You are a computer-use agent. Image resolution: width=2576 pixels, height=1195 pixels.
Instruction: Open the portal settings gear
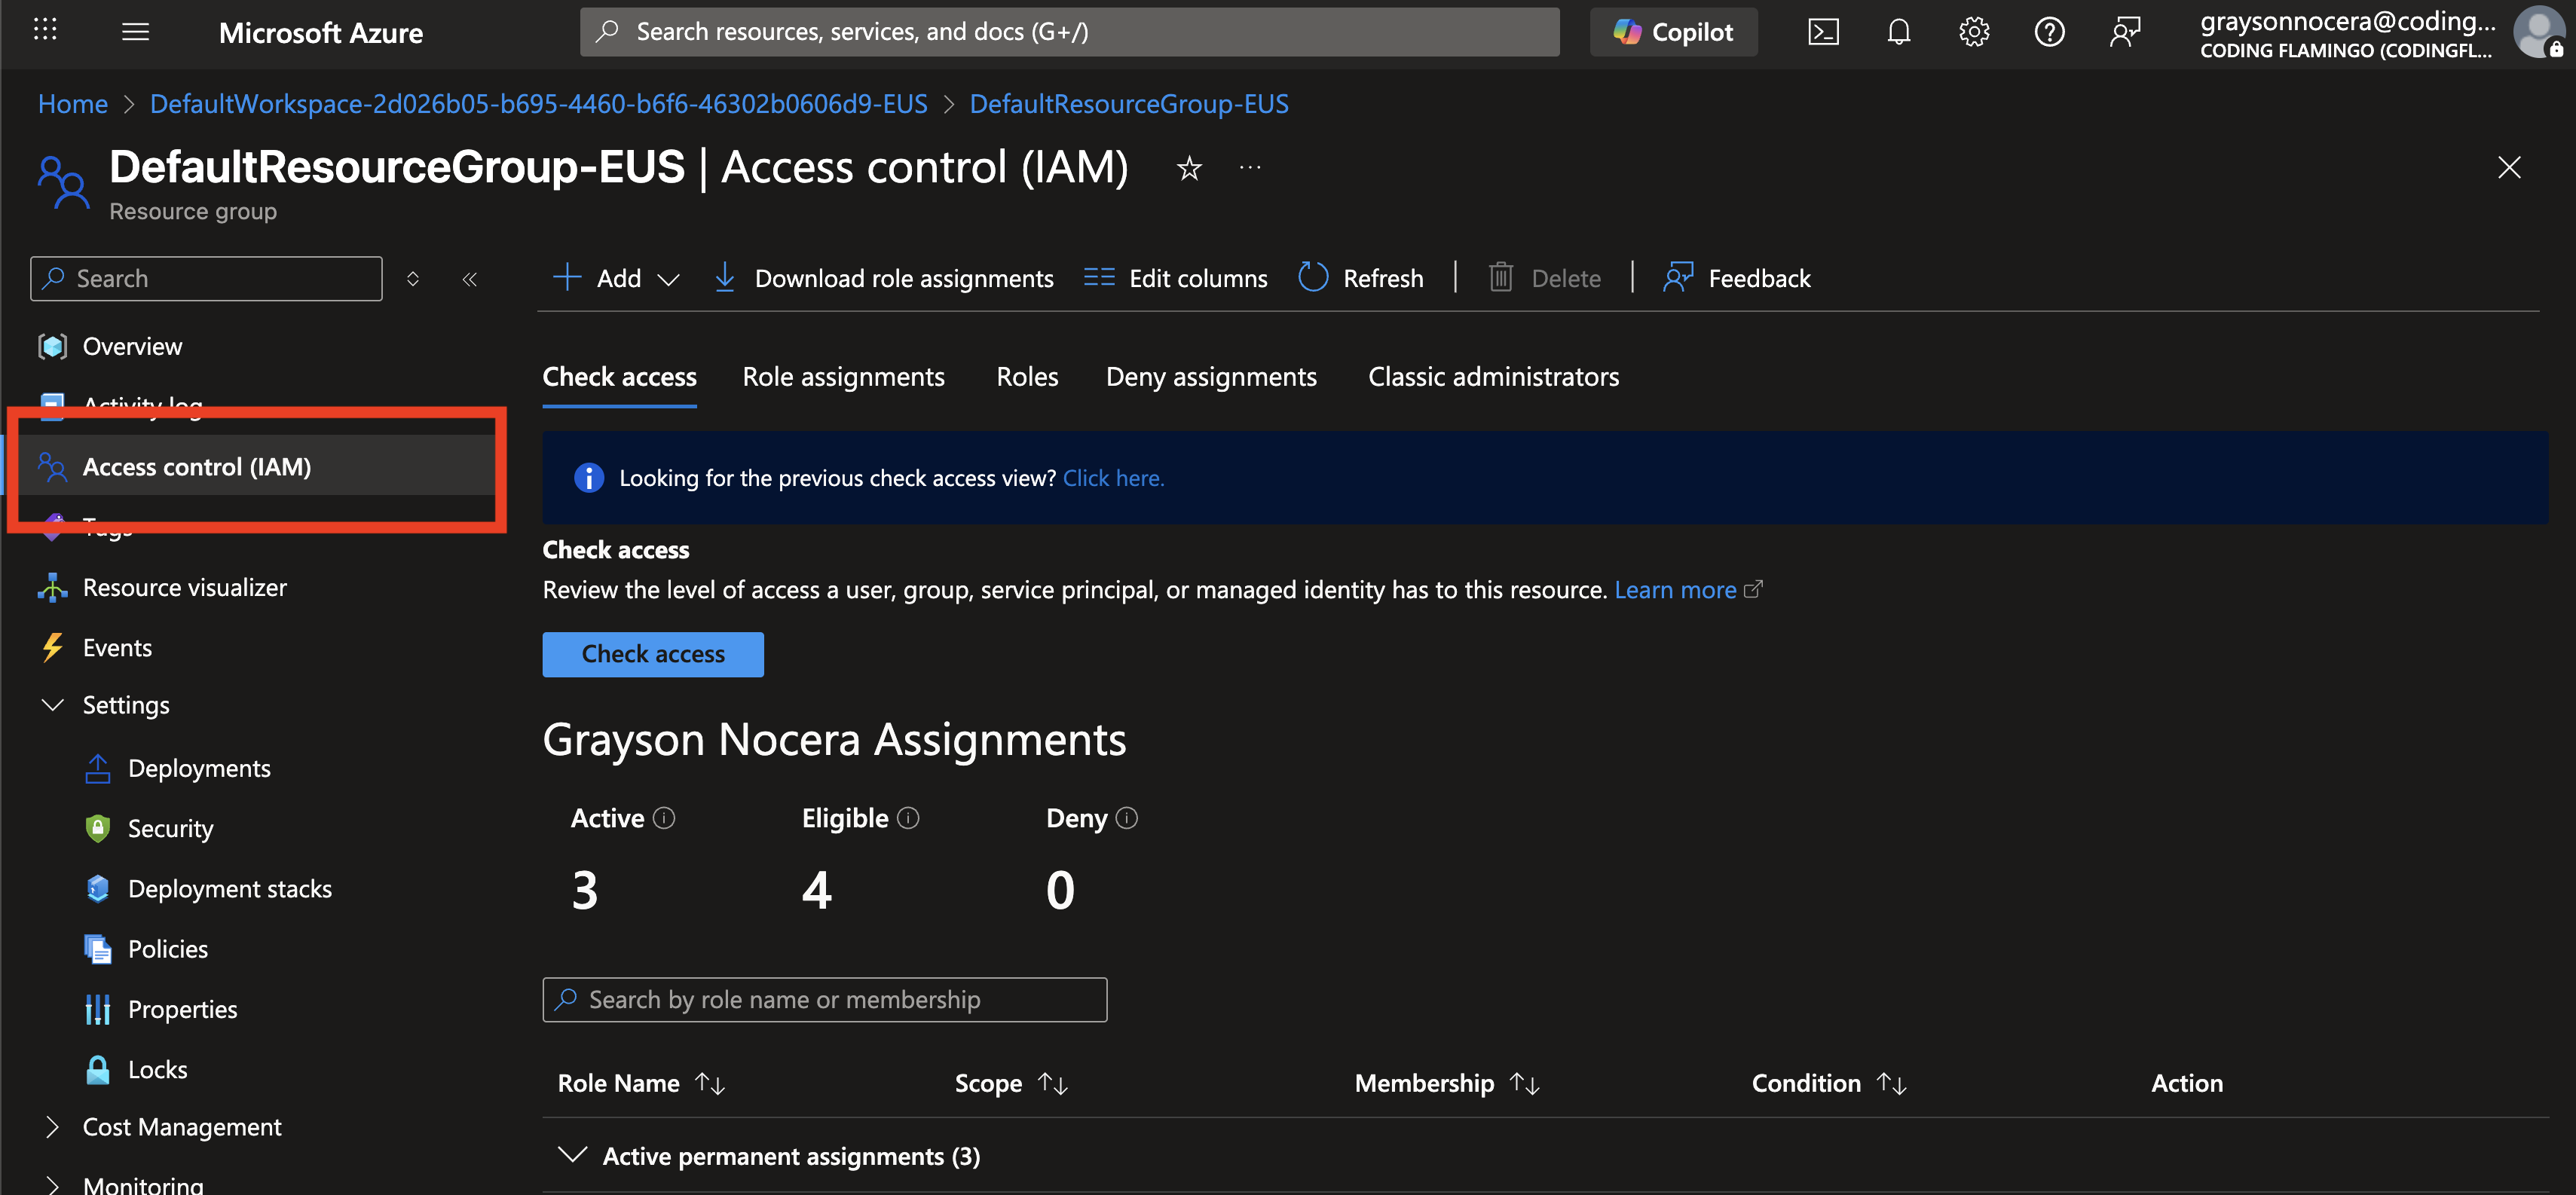tap(1973, 31)
